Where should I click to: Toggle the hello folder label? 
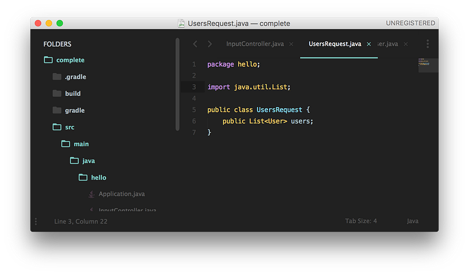point(98,177)
